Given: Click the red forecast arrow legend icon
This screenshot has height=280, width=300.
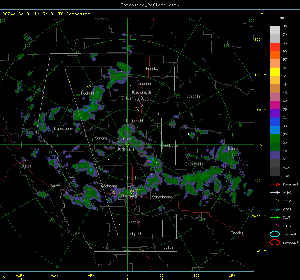Looking at the screenshot, I should (275, 184).
